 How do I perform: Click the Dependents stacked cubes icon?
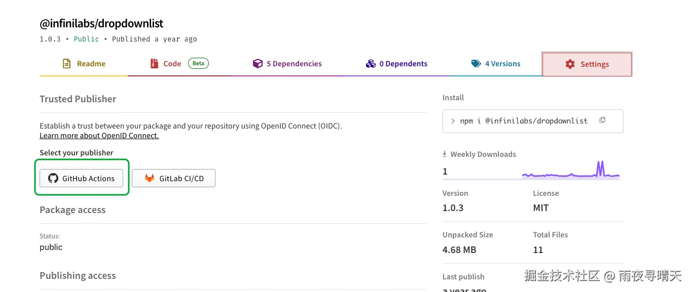[371, 64]
